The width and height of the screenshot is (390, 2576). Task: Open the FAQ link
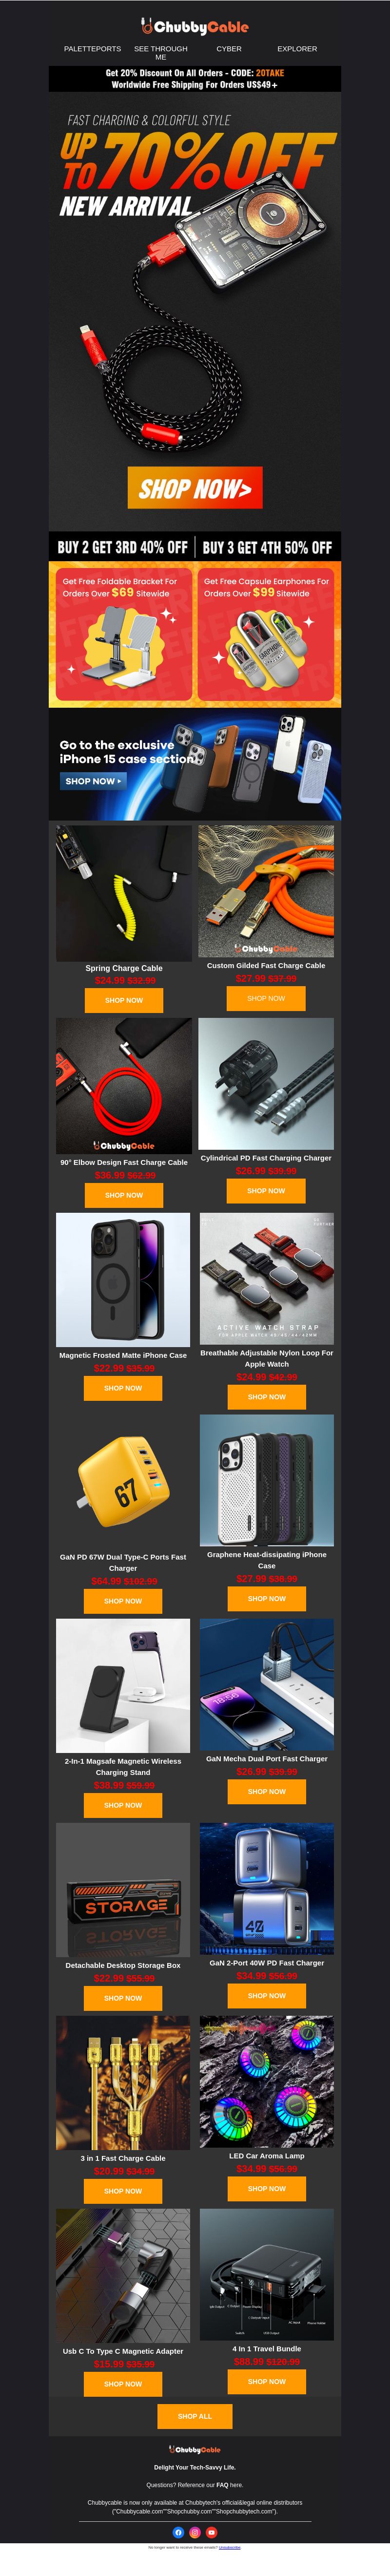coord(222,2485)
